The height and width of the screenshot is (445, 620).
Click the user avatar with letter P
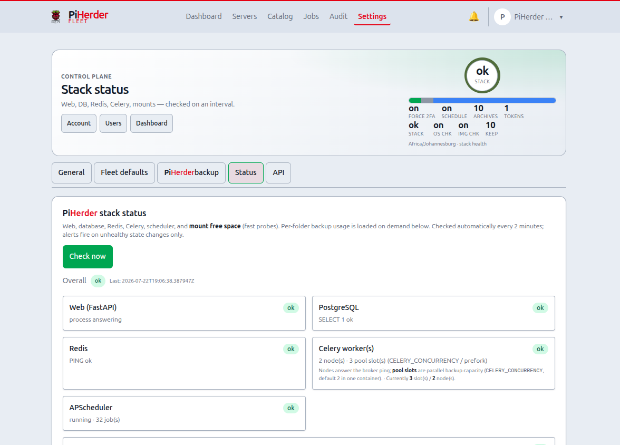[x=502, y=17]
